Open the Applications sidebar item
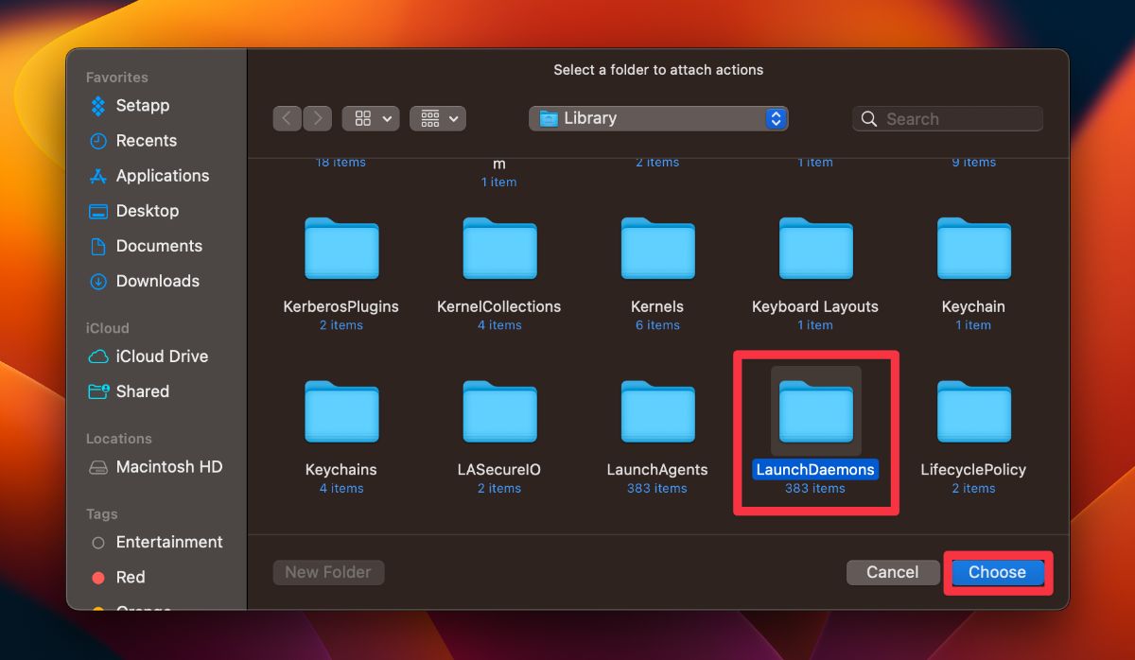The width and height of the screenshot is (1135, 660). pos(162,176)
